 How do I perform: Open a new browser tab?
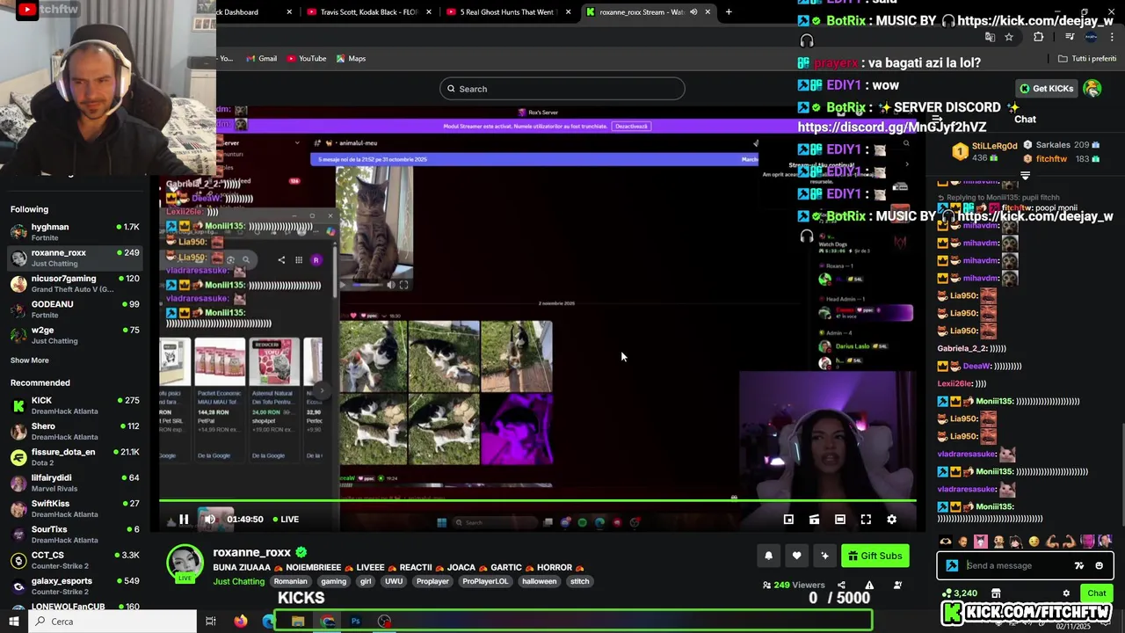click(729, 12)
